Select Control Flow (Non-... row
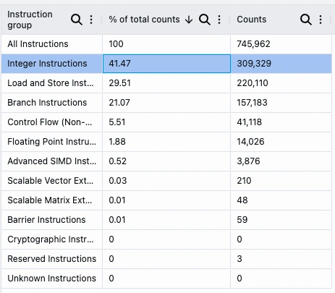The height and width of the screenshot is (293, 335). point(166,122)
